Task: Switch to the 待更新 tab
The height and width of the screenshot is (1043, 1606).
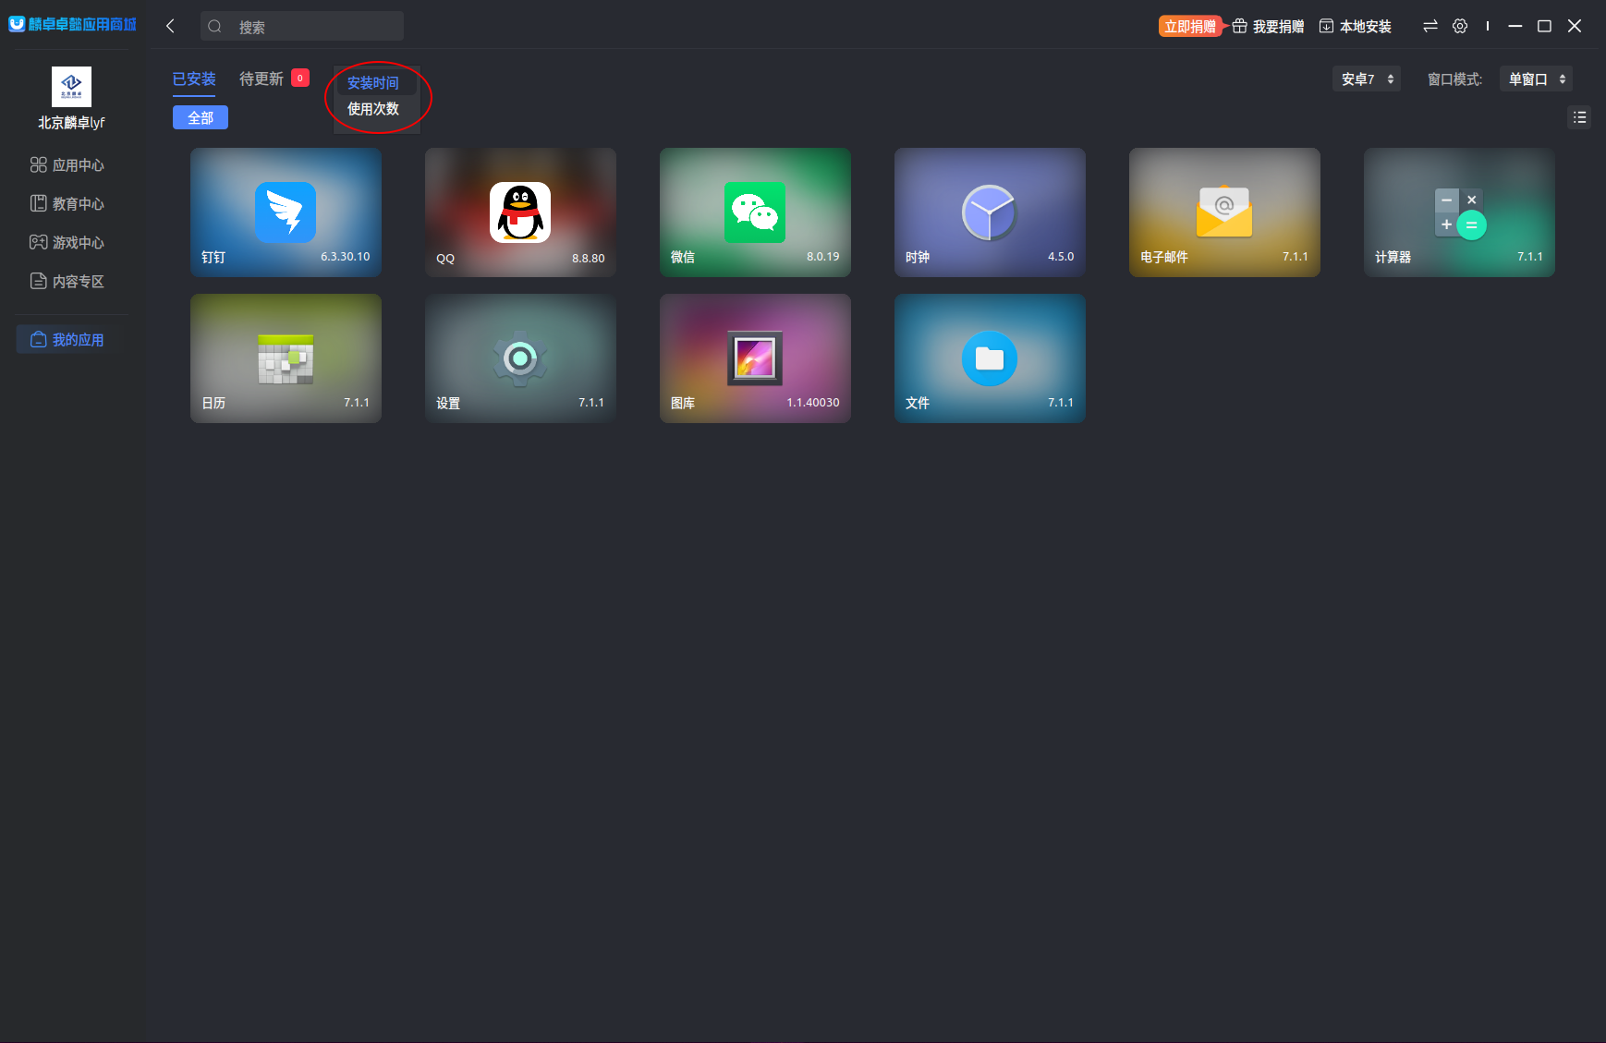Action: click(x=262, y=79)
